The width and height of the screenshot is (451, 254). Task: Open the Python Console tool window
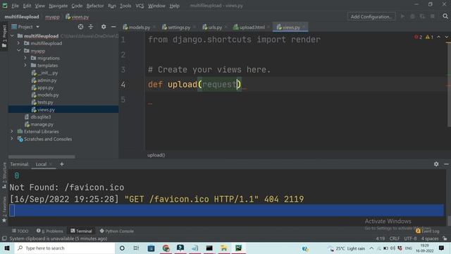pos(116,231)
